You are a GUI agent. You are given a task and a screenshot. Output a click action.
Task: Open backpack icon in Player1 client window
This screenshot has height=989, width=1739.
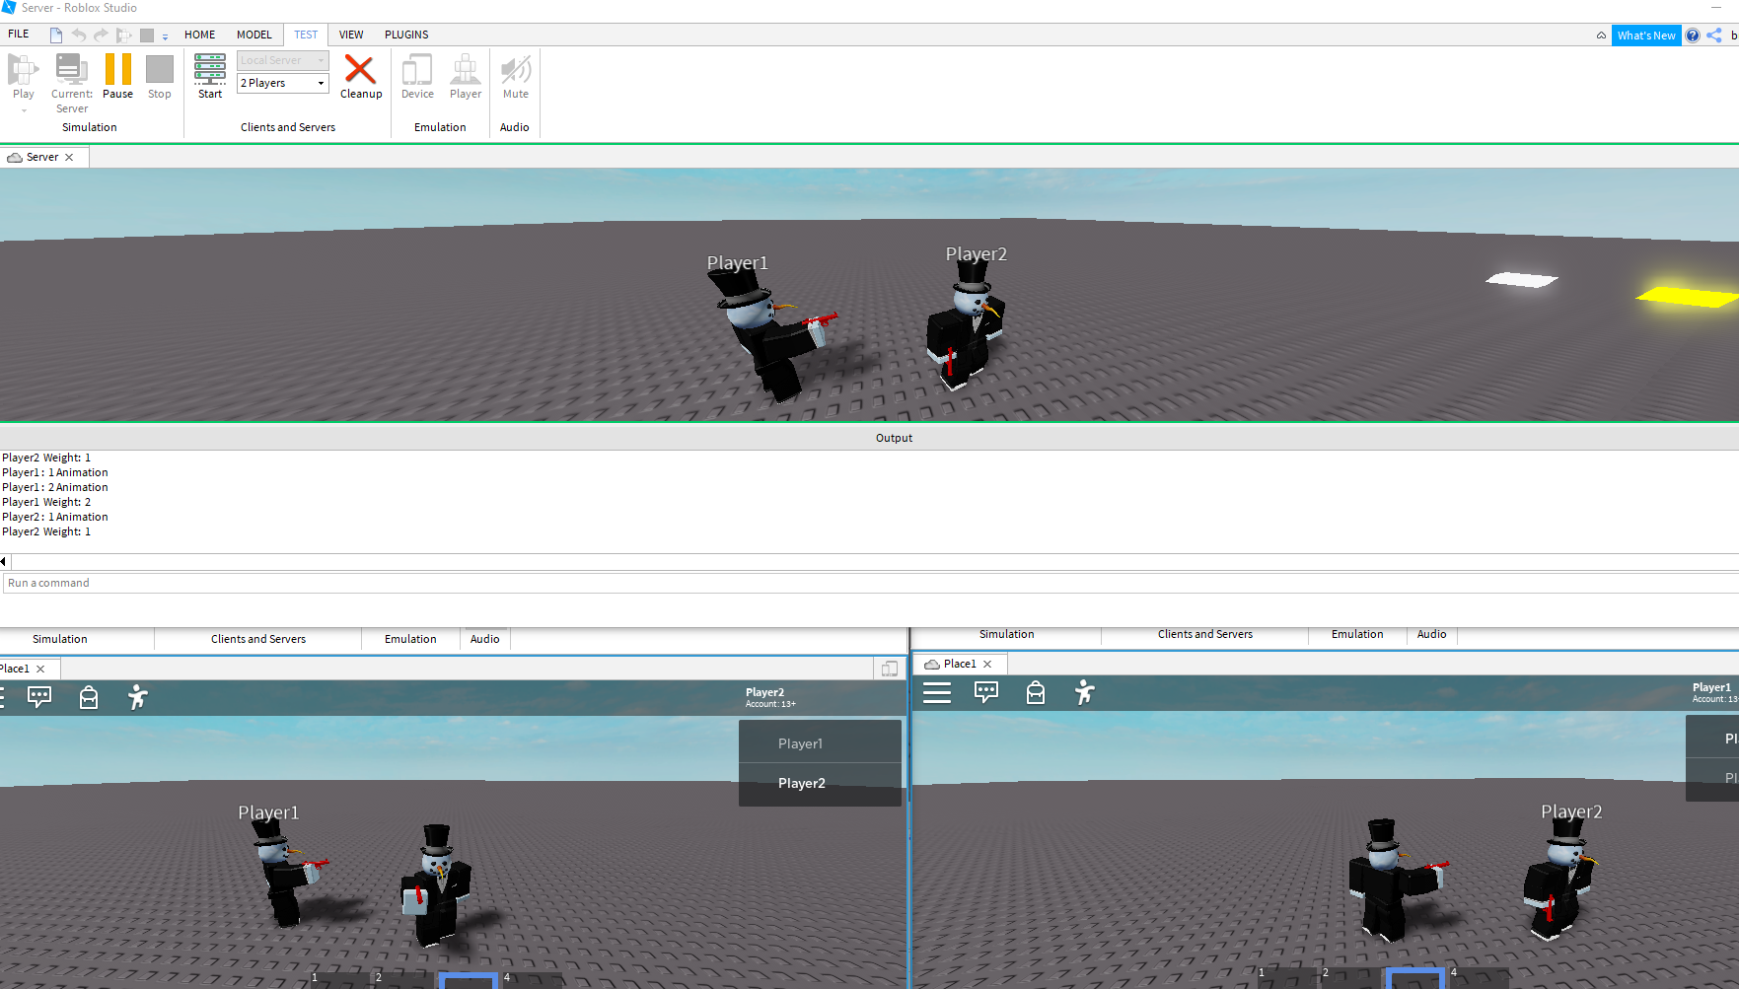click(x=1035, y=692)
